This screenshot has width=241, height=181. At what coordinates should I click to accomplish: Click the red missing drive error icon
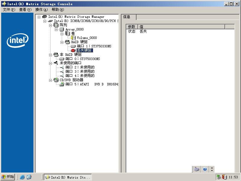(73, 50)
